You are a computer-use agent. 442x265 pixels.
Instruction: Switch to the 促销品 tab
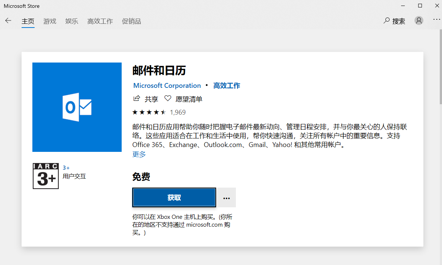point(131,21)
